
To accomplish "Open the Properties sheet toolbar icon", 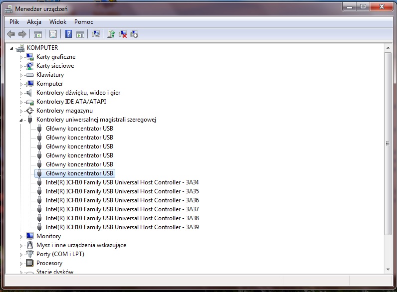I will tap(53, 34).
